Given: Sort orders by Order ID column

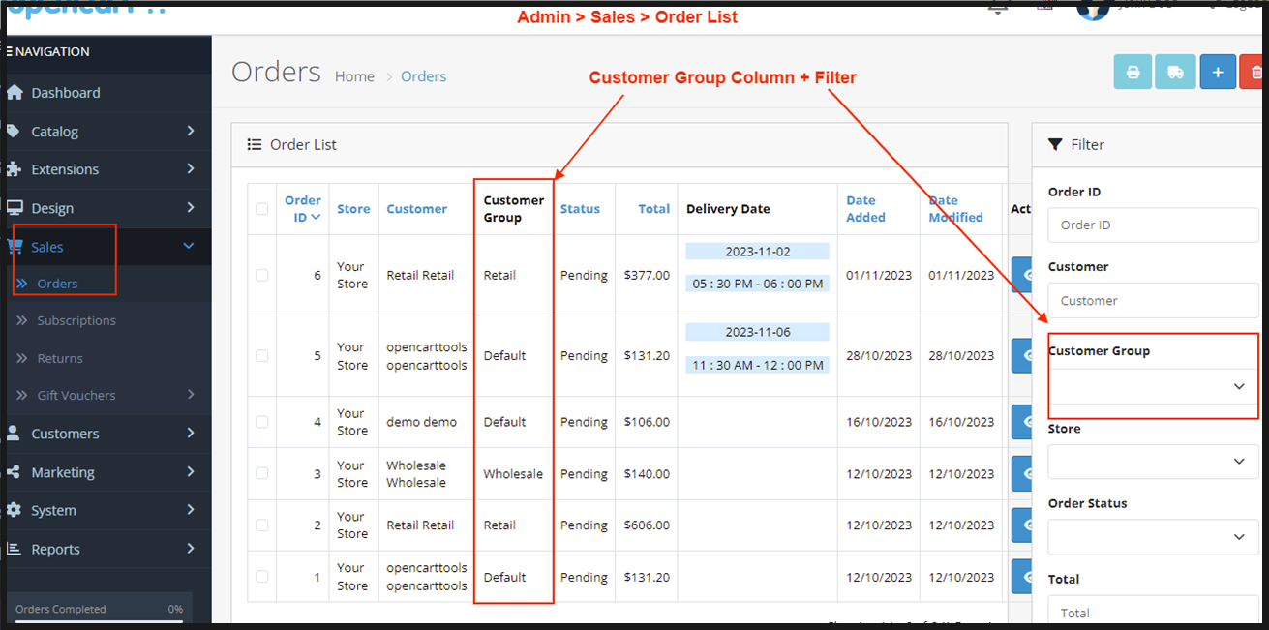Looking at the screenshot, I should [x=303, y=208].
